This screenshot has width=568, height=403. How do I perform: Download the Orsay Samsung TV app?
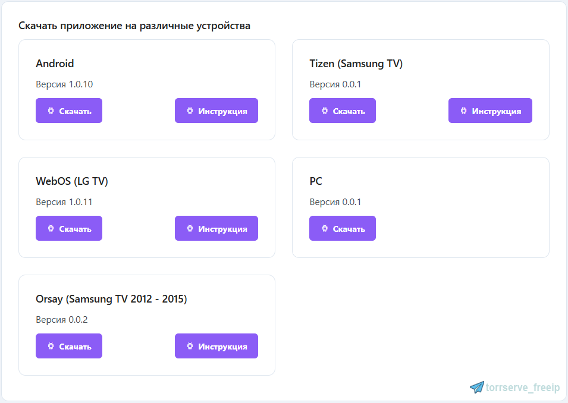[x=69, y=346]
